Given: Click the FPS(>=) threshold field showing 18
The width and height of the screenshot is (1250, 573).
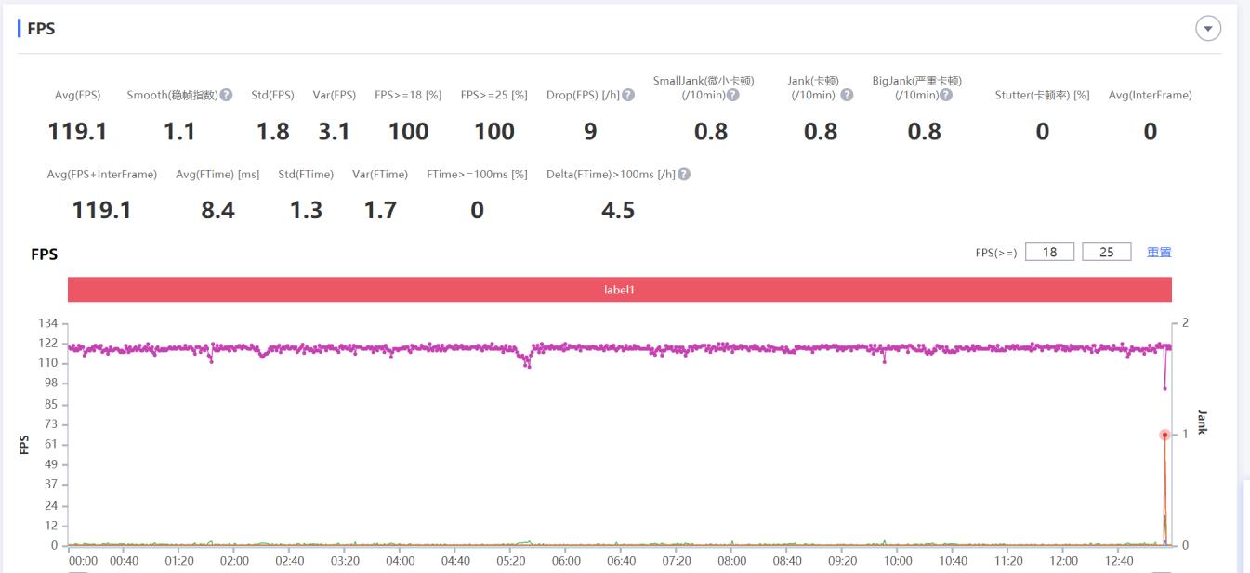Looking at the screenshot, I should click(x=1050, y=252).
